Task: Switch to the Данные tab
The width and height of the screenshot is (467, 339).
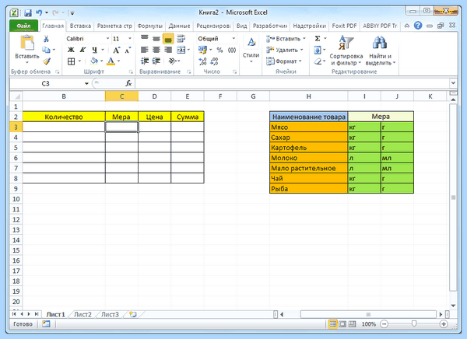Action: click(x=179, y=26)
